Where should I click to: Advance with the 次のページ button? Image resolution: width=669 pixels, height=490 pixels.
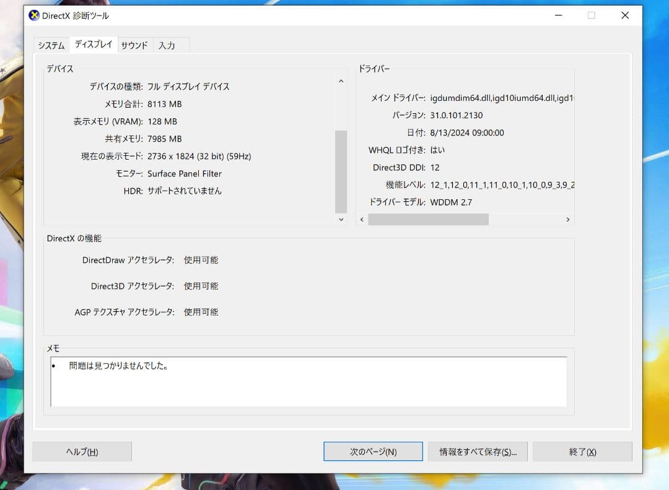[x=372, y=451]
